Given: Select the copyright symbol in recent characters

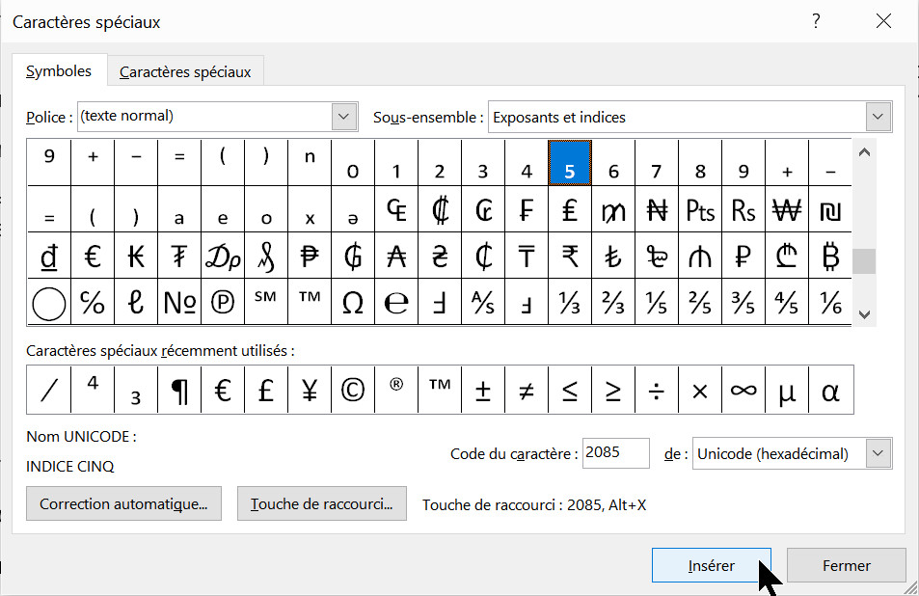Looking at the screenshot, I should coord(353,391).
